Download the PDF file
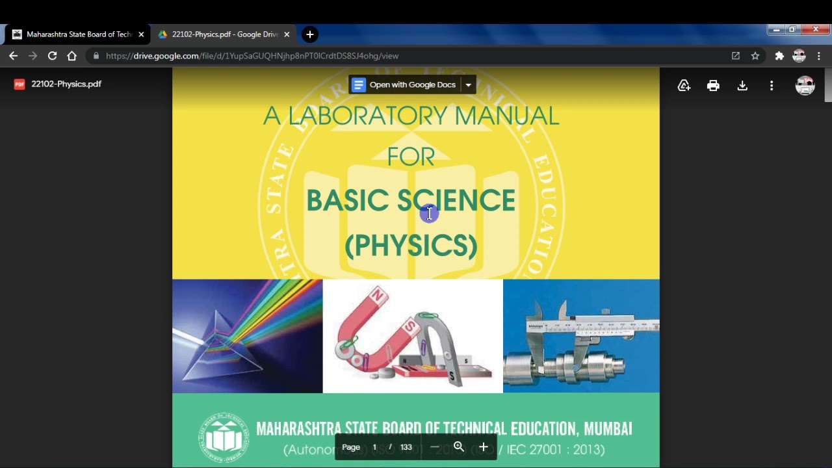832x468 pixels. click(742, 85)
